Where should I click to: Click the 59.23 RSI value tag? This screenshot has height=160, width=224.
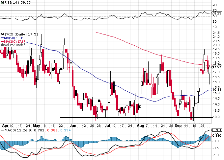(217, 13)
